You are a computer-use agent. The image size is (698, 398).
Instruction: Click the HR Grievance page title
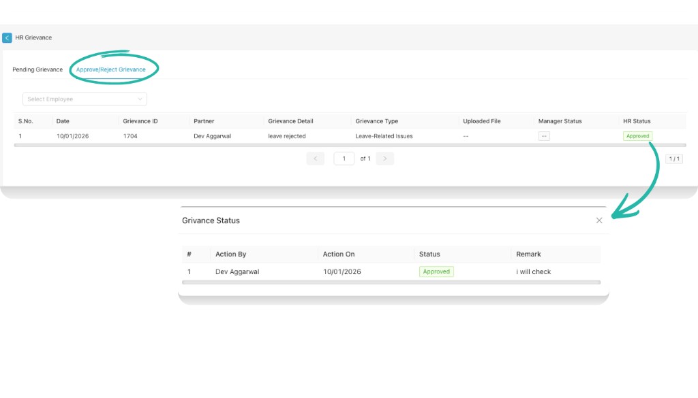point(33,37)
